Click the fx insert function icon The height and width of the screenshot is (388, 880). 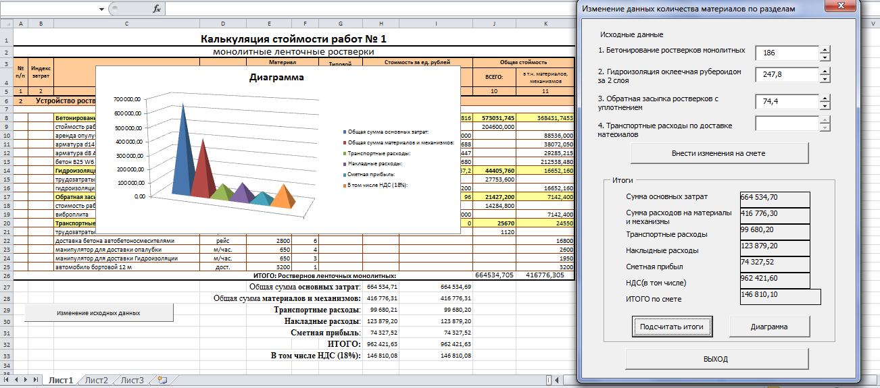pos(157,9)
